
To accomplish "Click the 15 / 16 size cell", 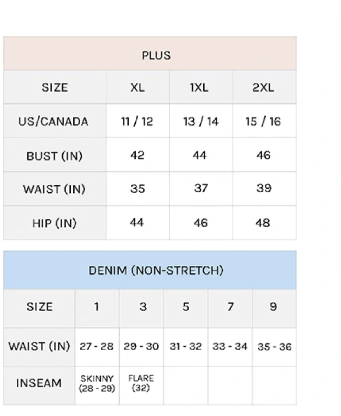I will click(x=263, y=122).
